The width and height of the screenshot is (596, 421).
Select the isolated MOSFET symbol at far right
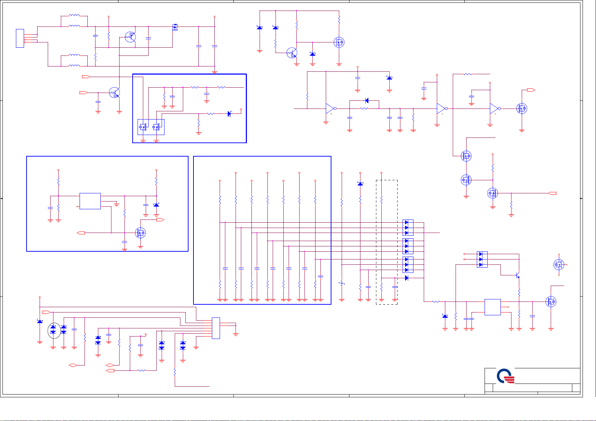click(x=559, y=264)
